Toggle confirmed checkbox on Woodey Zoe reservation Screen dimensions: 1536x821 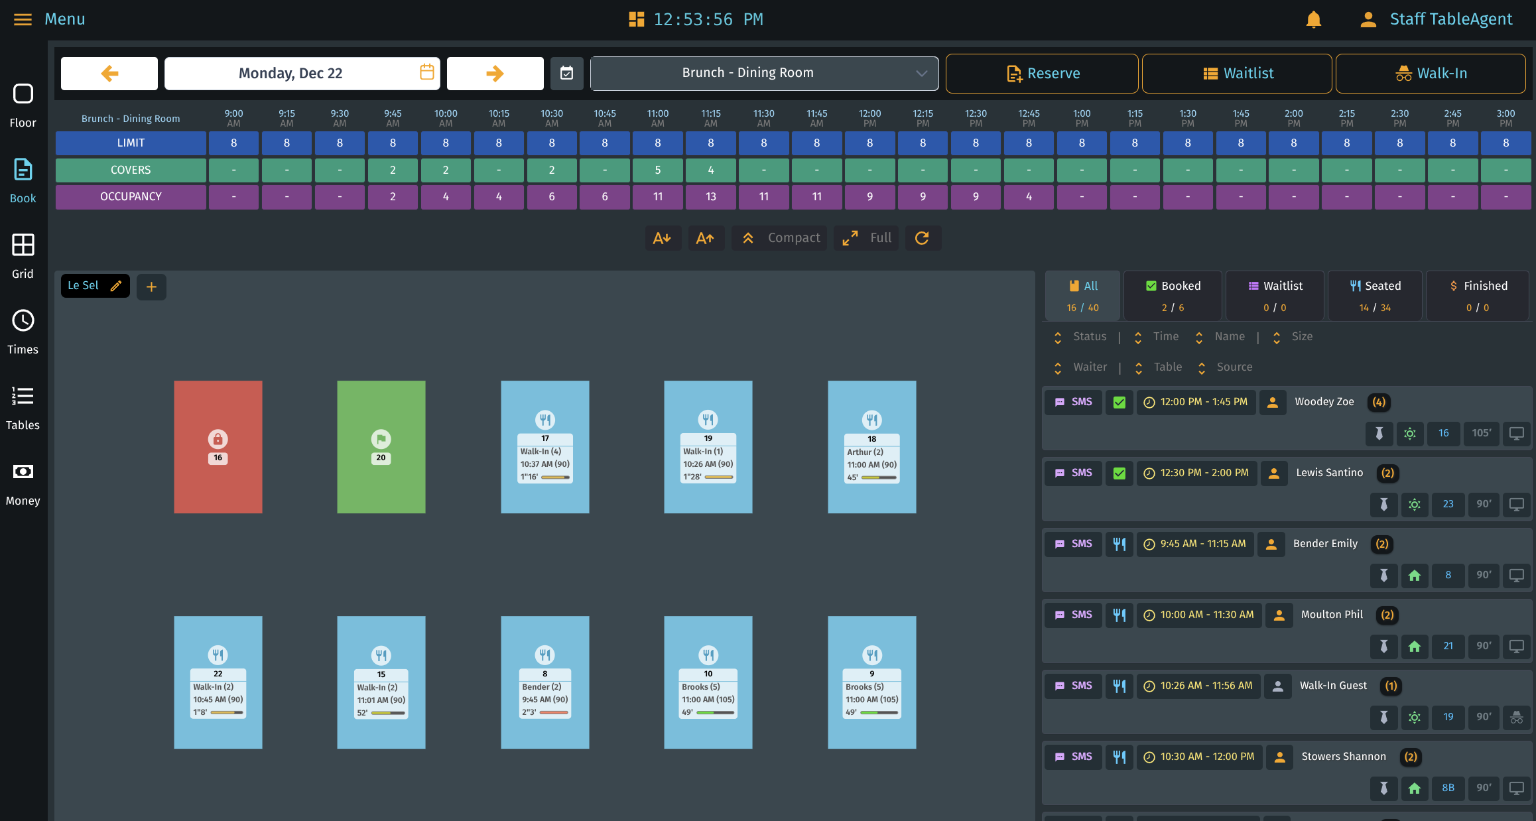point(1120,402)
